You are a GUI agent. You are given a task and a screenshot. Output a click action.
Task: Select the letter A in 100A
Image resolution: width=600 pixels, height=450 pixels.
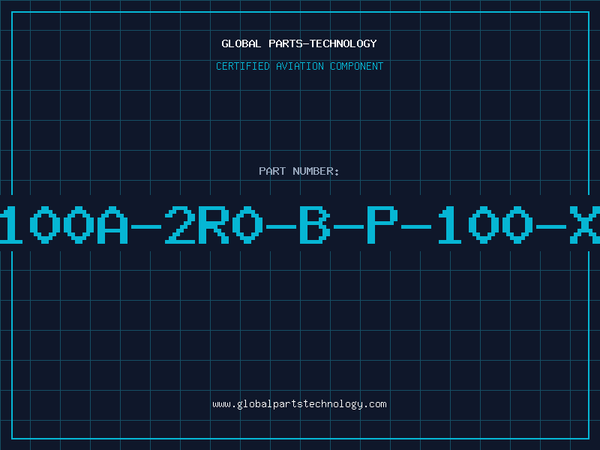(x=112, y=225)
